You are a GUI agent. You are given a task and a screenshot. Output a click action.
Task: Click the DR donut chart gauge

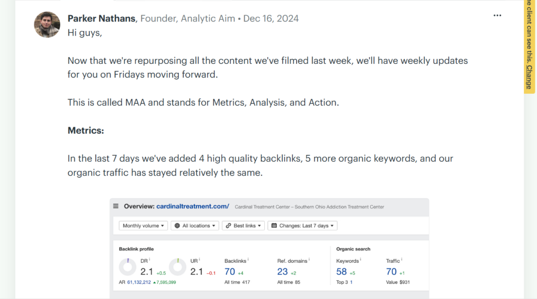pyautogui.click(x=128, y=267)
